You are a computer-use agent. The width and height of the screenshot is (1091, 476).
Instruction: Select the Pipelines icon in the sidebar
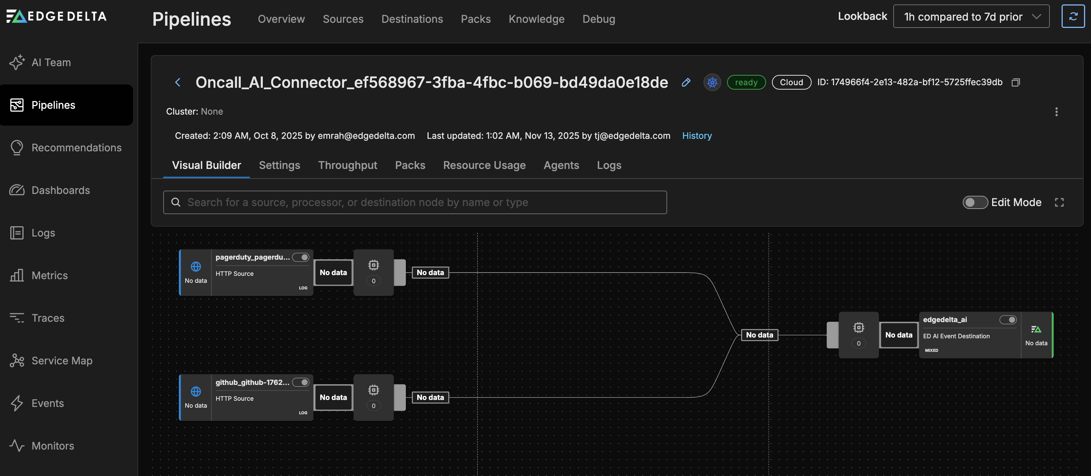[17, 105]
